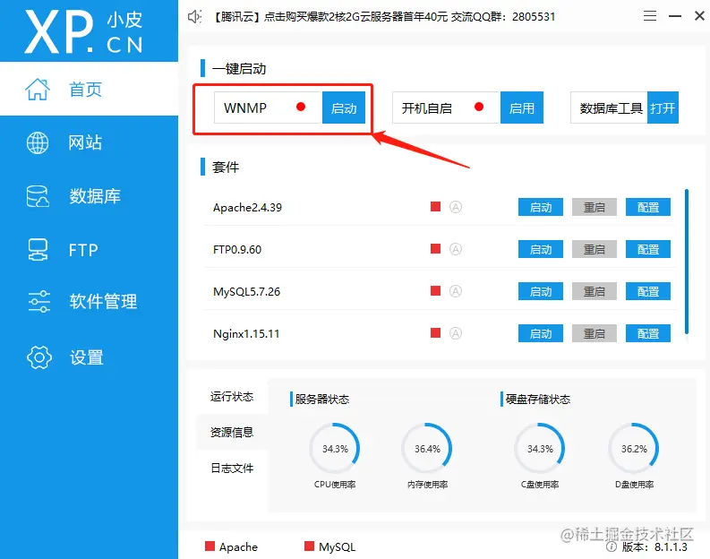710x559 pixels.
Task: Toggle auto-start A icon for Apache2.4.39
Action: 456,207
